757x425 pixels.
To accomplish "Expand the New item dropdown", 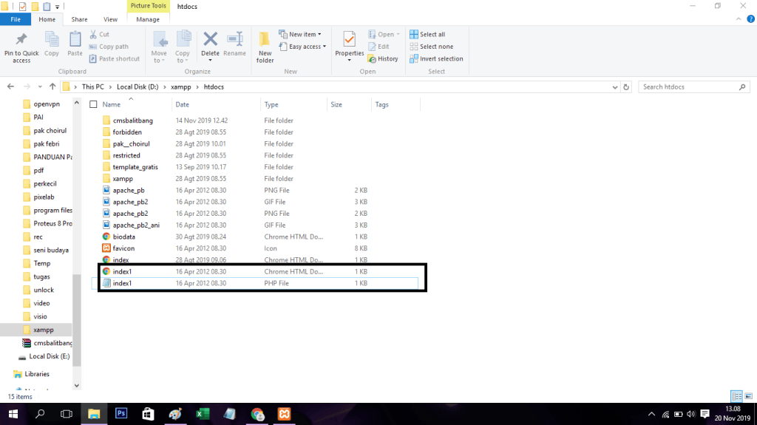I will tap(299, 35).
